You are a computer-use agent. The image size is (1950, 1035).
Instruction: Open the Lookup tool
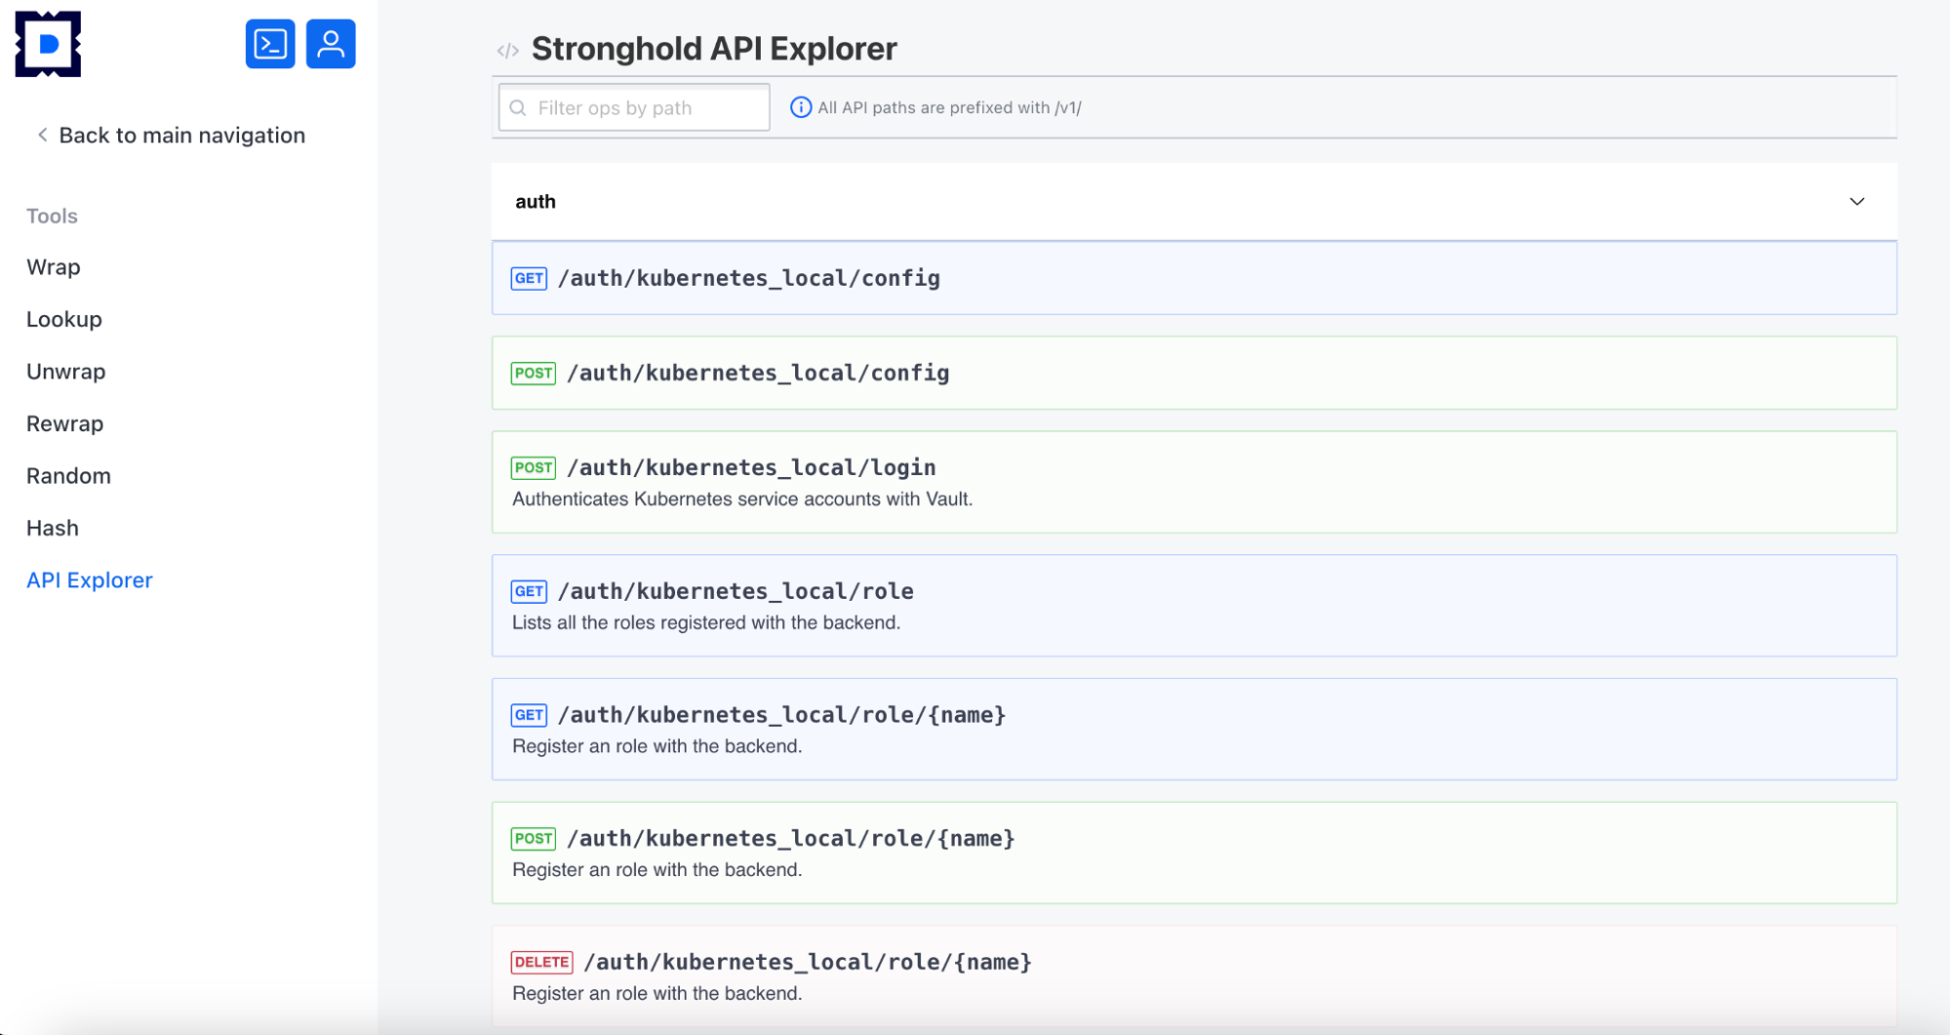click(64, 319)
